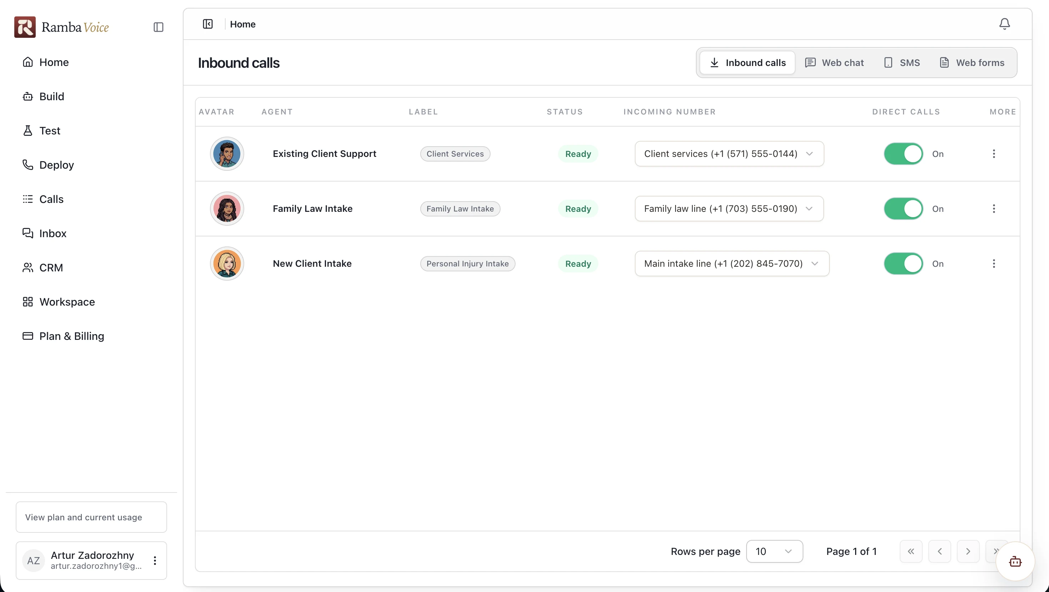Click the Ramba Voice logo
This screenshot has width=1049, height=592.
[x=61, y=27]
